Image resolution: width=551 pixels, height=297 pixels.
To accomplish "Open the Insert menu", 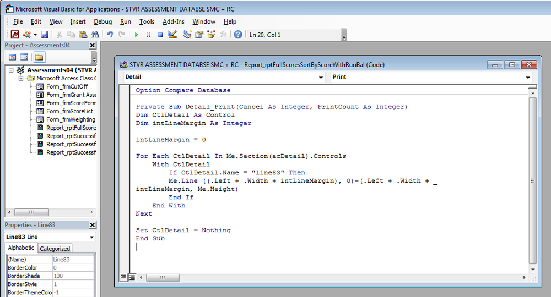I will 78,22.
